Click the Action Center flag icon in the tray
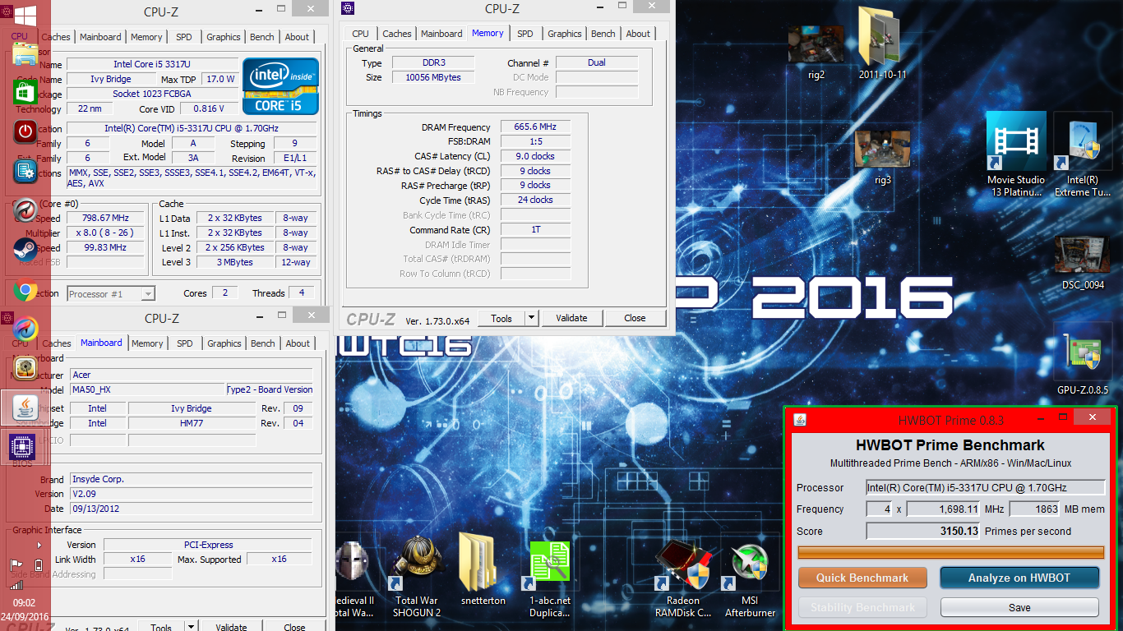This screenshot has width=1123, height=631. (16, 564)
